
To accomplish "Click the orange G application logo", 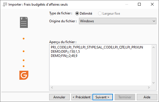I will click(x=24, y=75).
